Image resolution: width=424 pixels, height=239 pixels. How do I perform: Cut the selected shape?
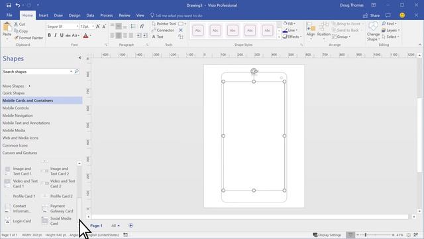(x=19, y=24)
